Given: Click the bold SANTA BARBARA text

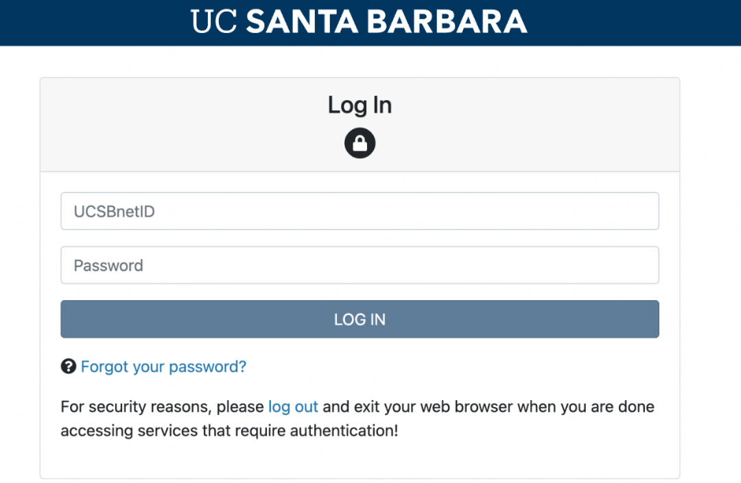Looking at the screenshot, I should 386,22.
